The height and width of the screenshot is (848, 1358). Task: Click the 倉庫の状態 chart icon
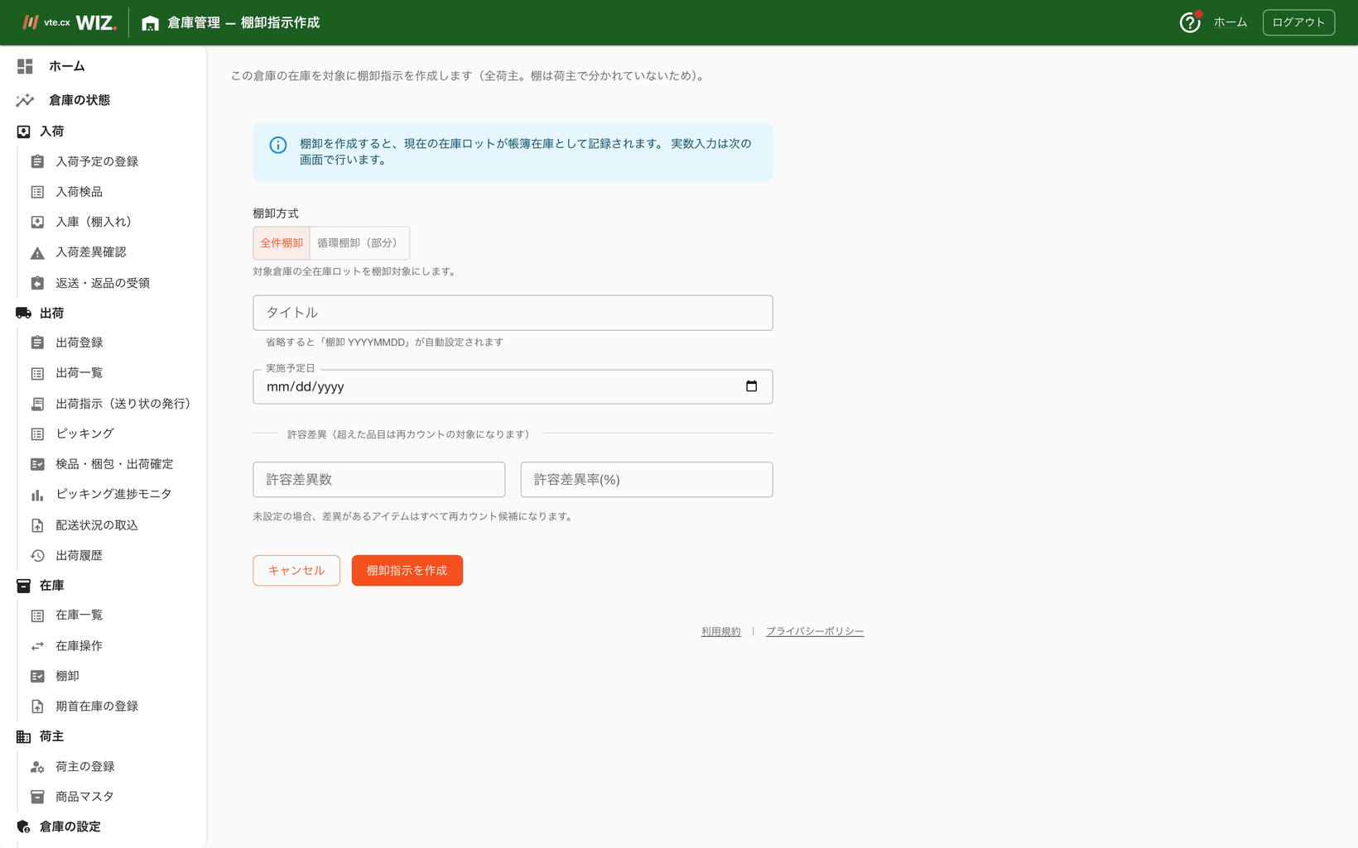25,100
